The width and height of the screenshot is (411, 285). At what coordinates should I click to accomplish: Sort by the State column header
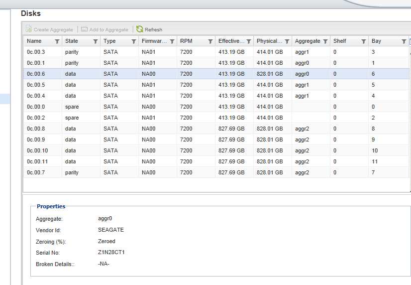click(72, 41)
